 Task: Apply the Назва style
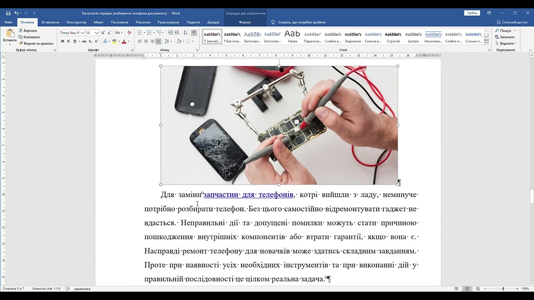coord(292,36)
